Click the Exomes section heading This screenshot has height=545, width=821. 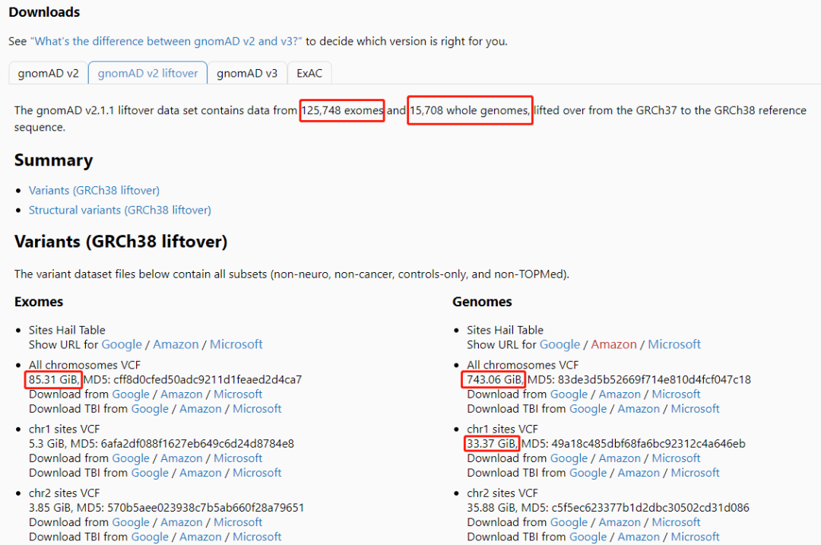[x=39, y=302]
